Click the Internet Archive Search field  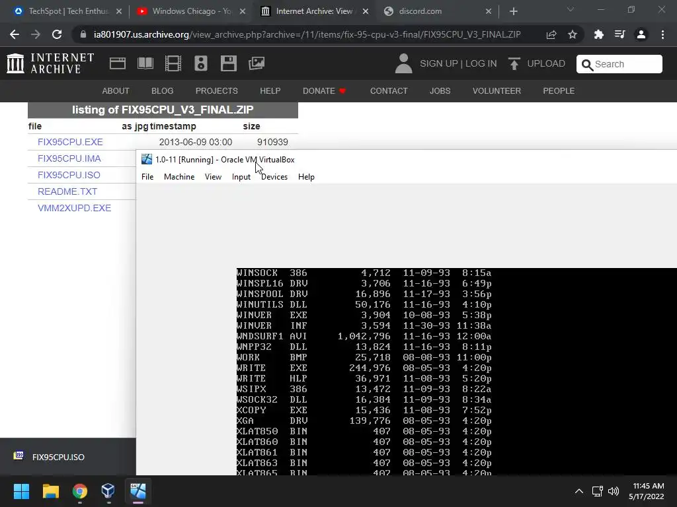[x=619, y=64]
